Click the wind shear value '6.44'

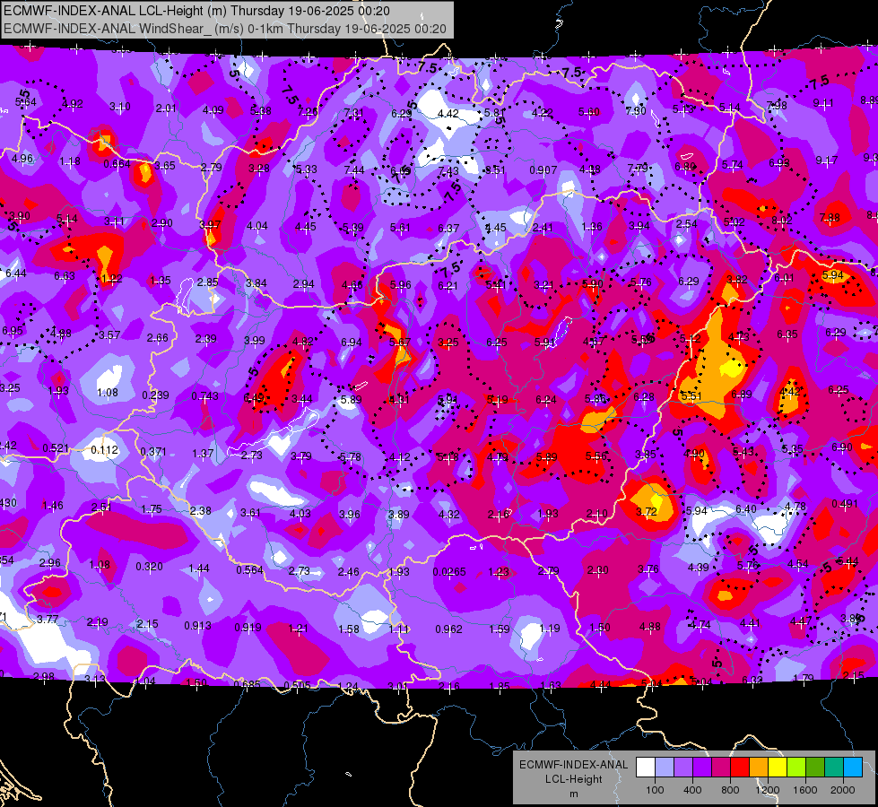coord(15,273)
